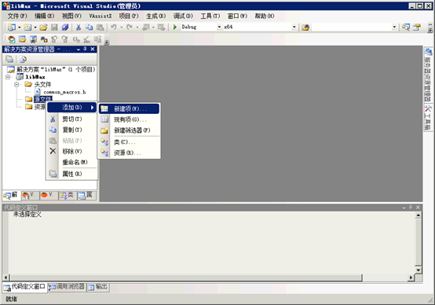This screenshot has width=435, height=305.
Task: Open the Undo history dropdown arrow
Action: coord(121,28)
